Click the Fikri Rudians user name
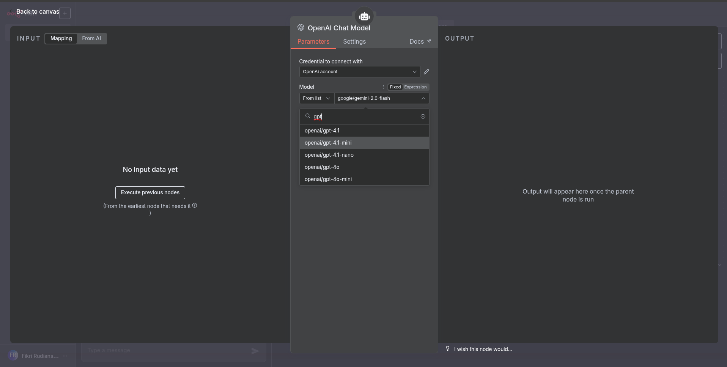 point(40,356)
